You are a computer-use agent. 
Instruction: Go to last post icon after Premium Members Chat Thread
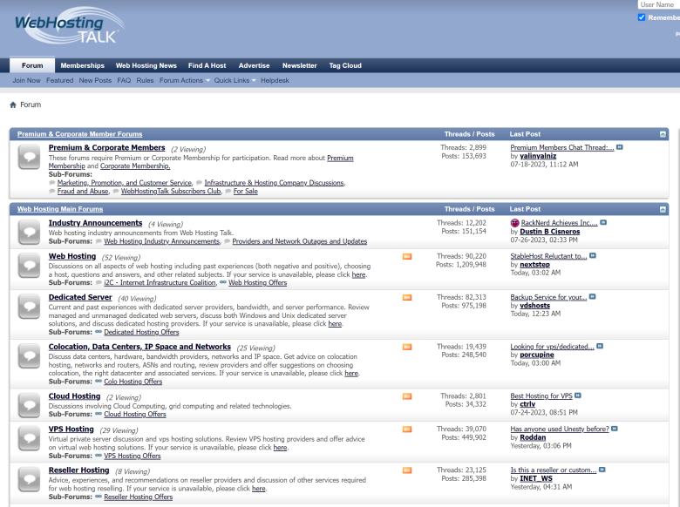click(x=620, y=147)
